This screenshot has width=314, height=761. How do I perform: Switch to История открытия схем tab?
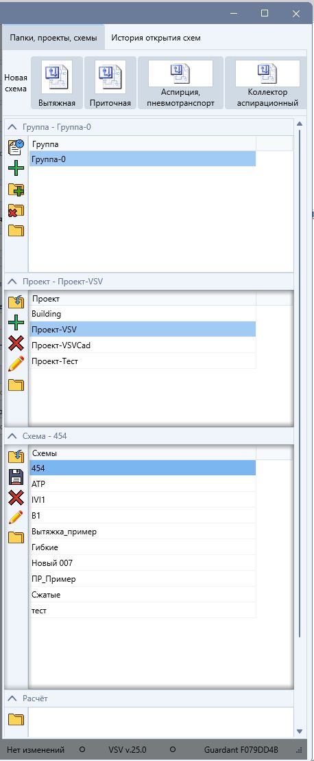156,38
